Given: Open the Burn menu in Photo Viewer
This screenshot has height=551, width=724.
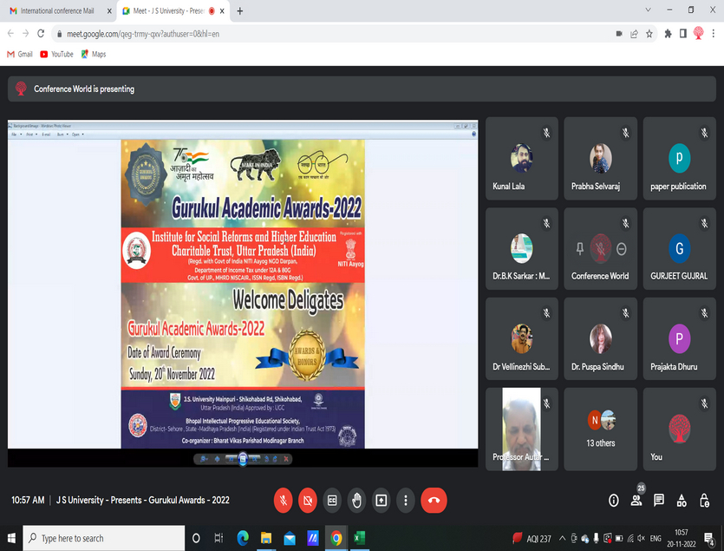Looking at the screenshot, I should point(62,134).
